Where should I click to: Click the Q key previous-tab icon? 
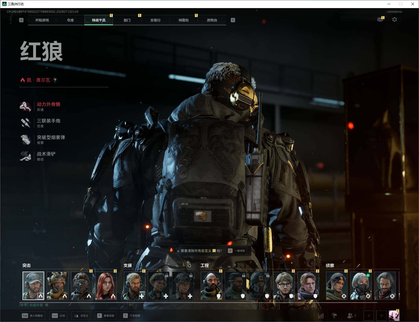(x=21, y=20)
